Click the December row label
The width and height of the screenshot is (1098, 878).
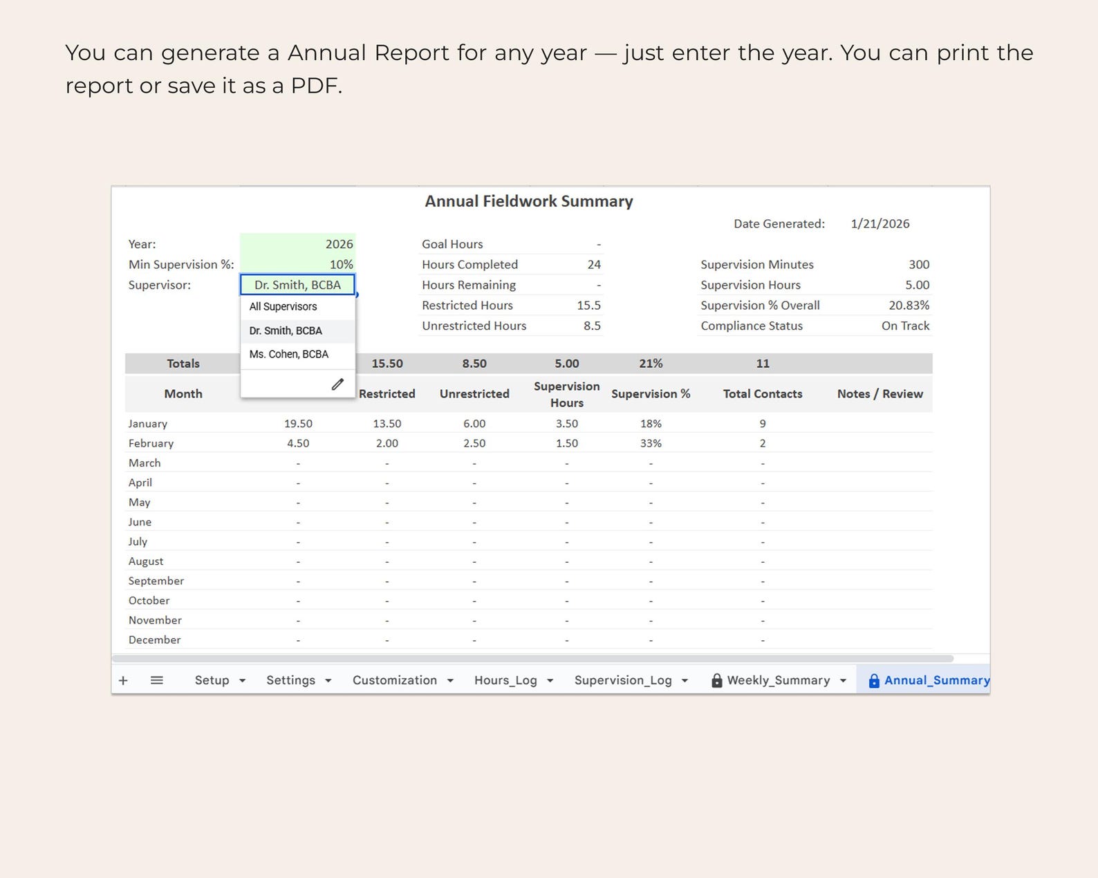(154, 639)
